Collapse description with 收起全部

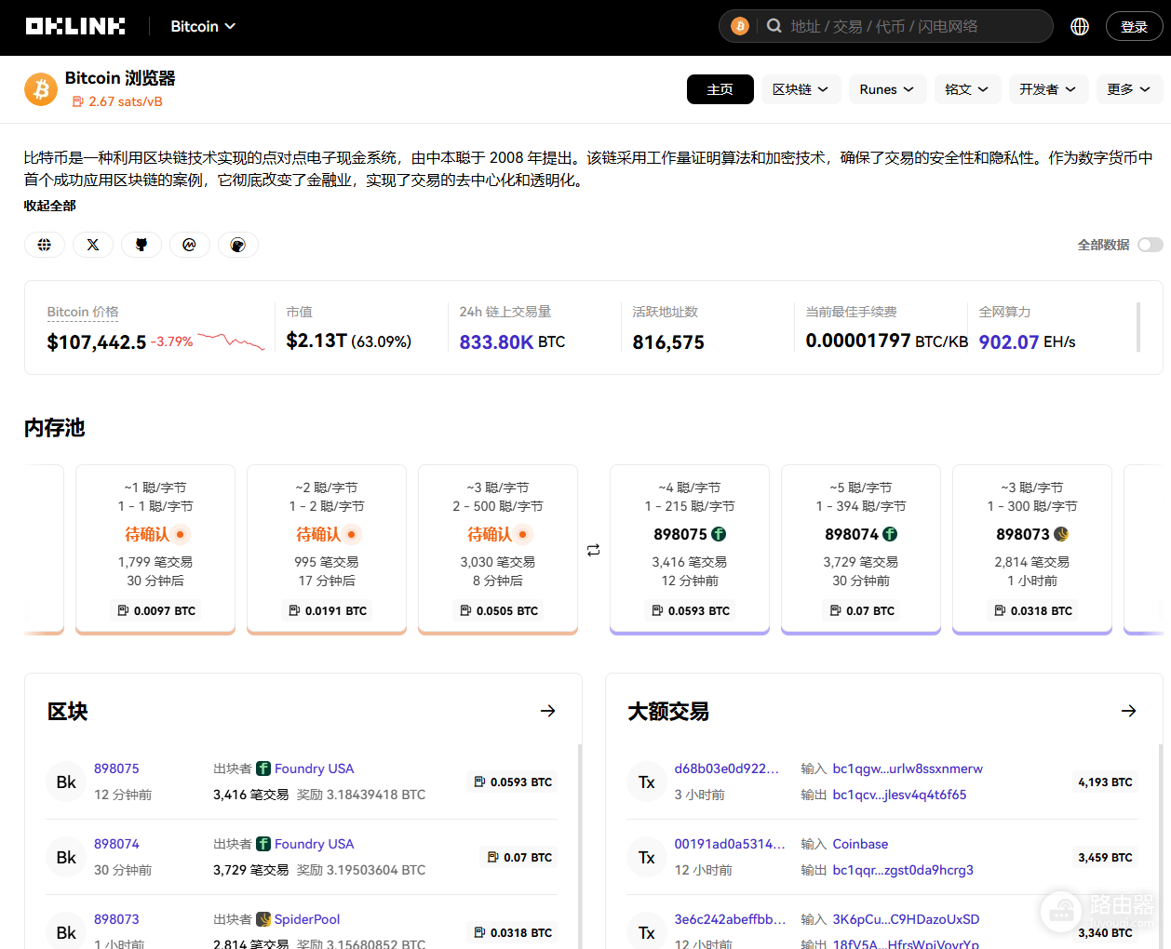(x=50, y=206)
